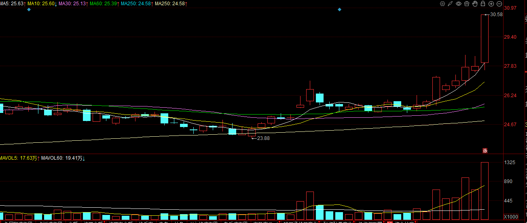Toggle the chart lock icon
This screenshot has height=223, width=527.
pos(483,4)
